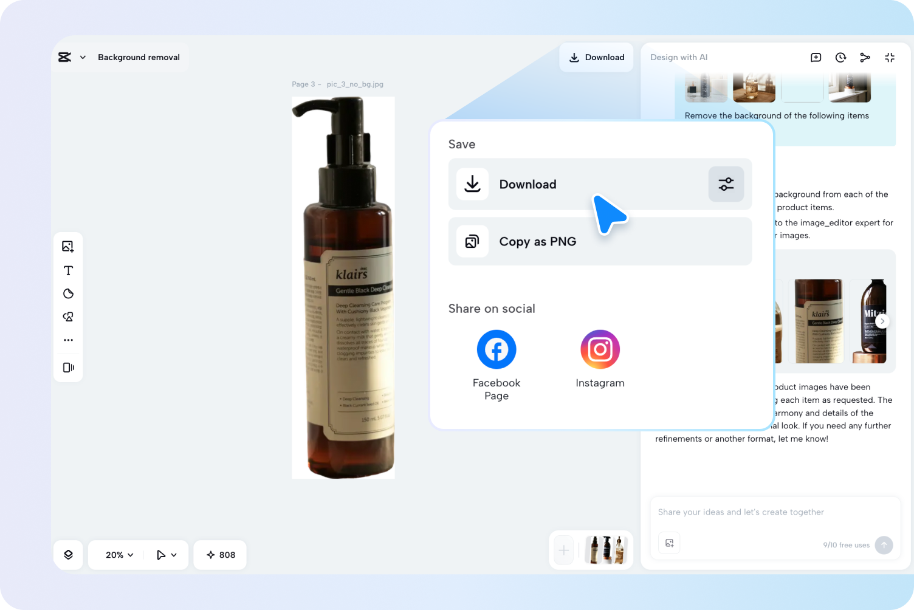
Task: Open download settings sliders icon
Action: (726, 184)
